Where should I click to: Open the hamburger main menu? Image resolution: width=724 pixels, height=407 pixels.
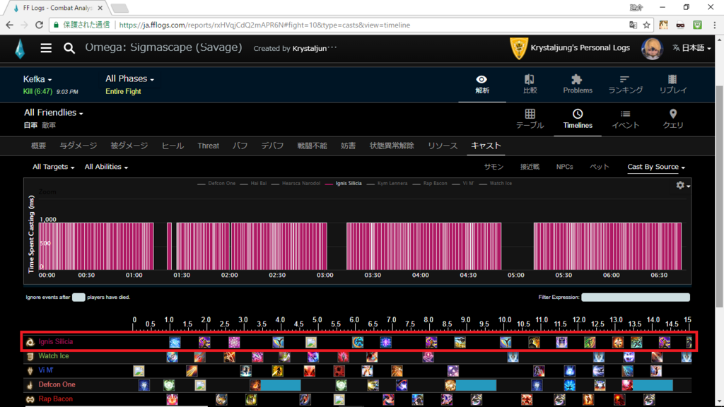pyautogui.click(x=46, y=48)
